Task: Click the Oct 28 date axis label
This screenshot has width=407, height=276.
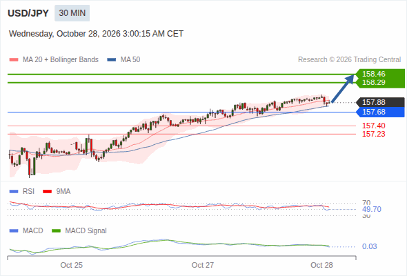Action: [x=321, y=265]
